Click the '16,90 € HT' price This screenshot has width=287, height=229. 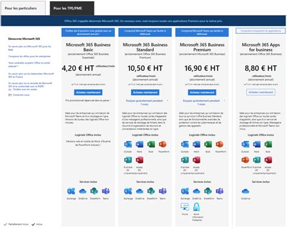202,68
